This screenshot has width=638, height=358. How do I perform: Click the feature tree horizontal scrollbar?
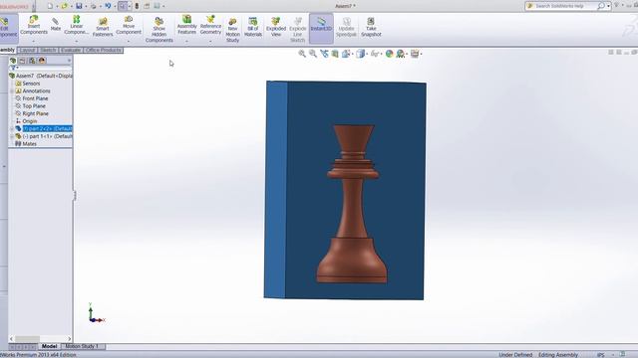(40, 338)
